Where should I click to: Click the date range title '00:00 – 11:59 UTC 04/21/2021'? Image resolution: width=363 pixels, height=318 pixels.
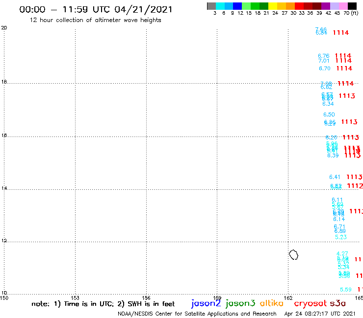pyautogui.click(x=96, y=10)
